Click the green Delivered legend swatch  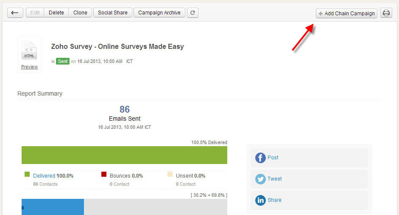[27, 174]
